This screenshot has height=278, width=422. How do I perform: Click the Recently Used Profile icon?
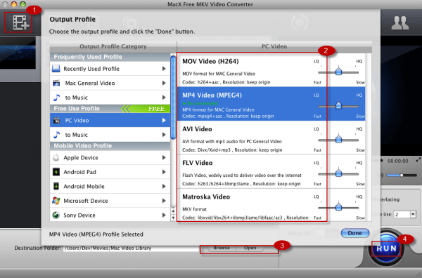tap(56, 69)
